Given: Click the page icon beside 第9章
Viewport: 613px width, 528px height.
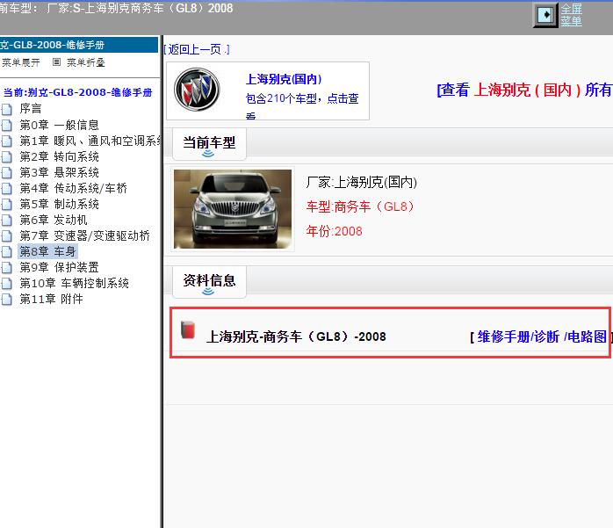Looking at the screenshot, I should pos(7,268).
